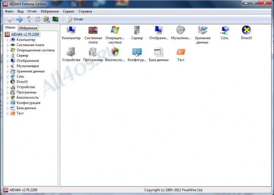Open the Операцио... система icon in the main pane
Viewport: 274px width, 195px height.
tap(115, 35)
